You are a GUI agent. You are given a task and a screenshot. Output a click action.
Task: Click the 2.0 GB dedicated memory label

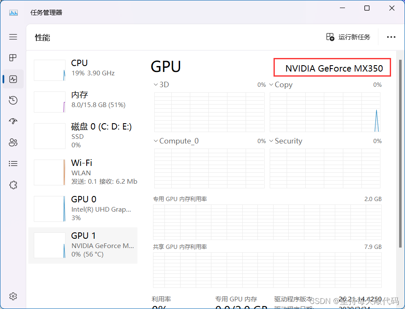[373, 199]
